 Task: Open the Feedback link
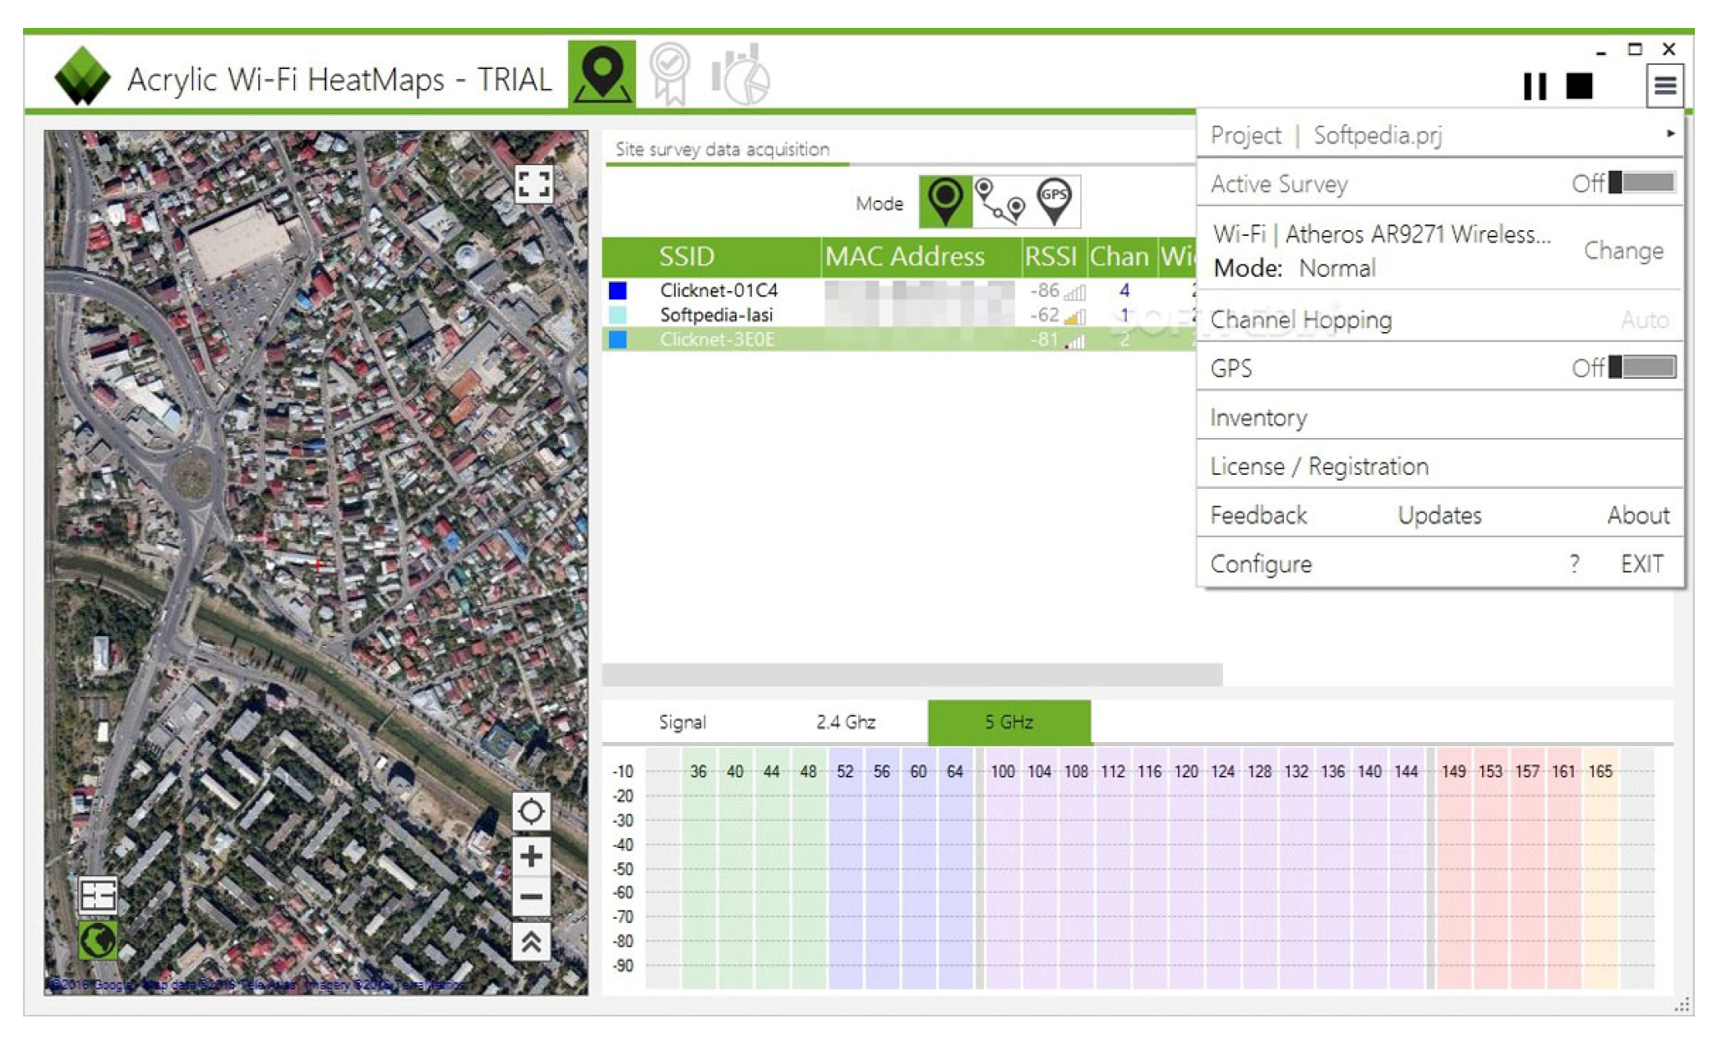click(x=1258, y=515)
